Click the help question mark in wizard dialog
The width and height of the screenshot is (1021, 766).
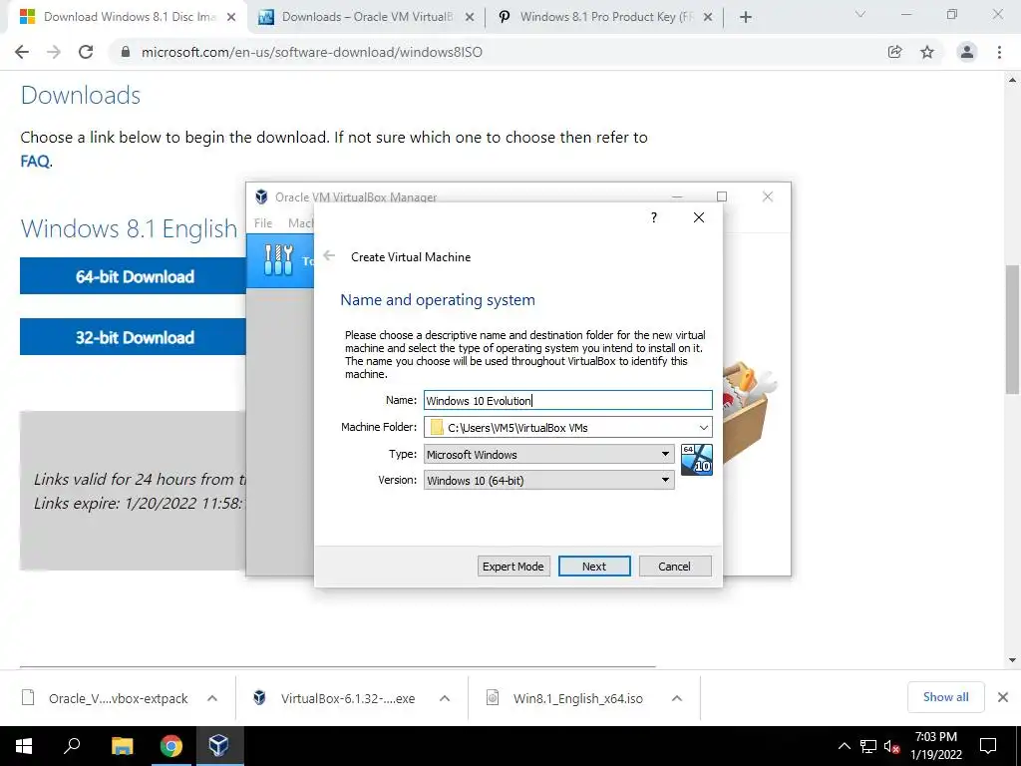(x=654, y=217)
